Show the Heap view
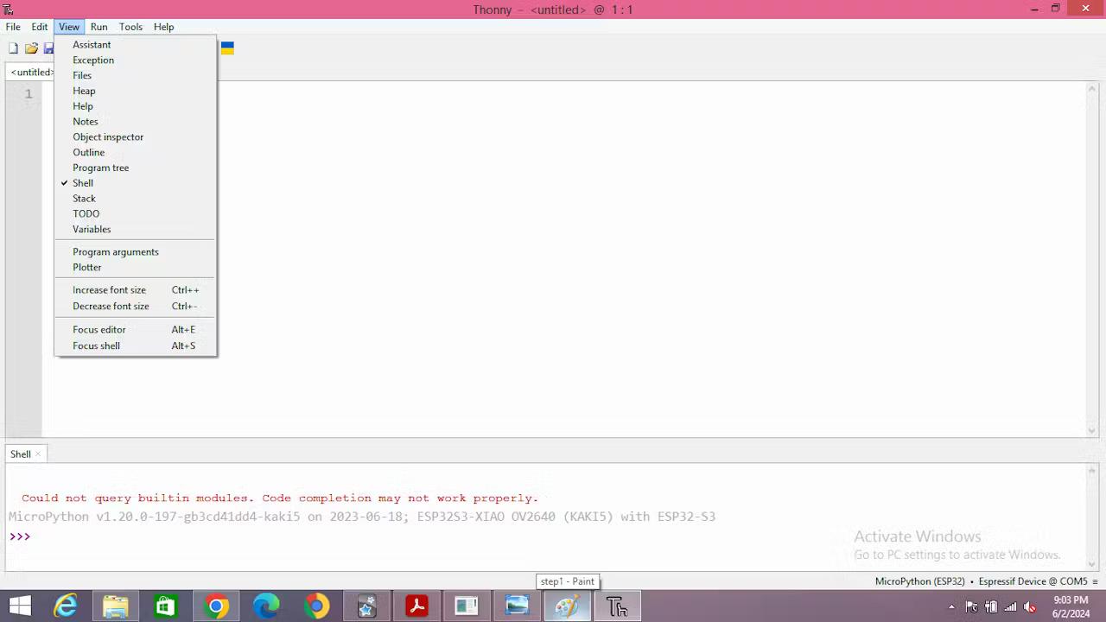 click(x=136, y=91)
